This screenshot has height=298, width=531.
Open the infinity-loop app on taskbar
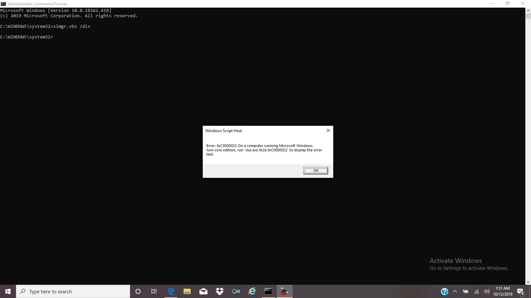[236, 291]
